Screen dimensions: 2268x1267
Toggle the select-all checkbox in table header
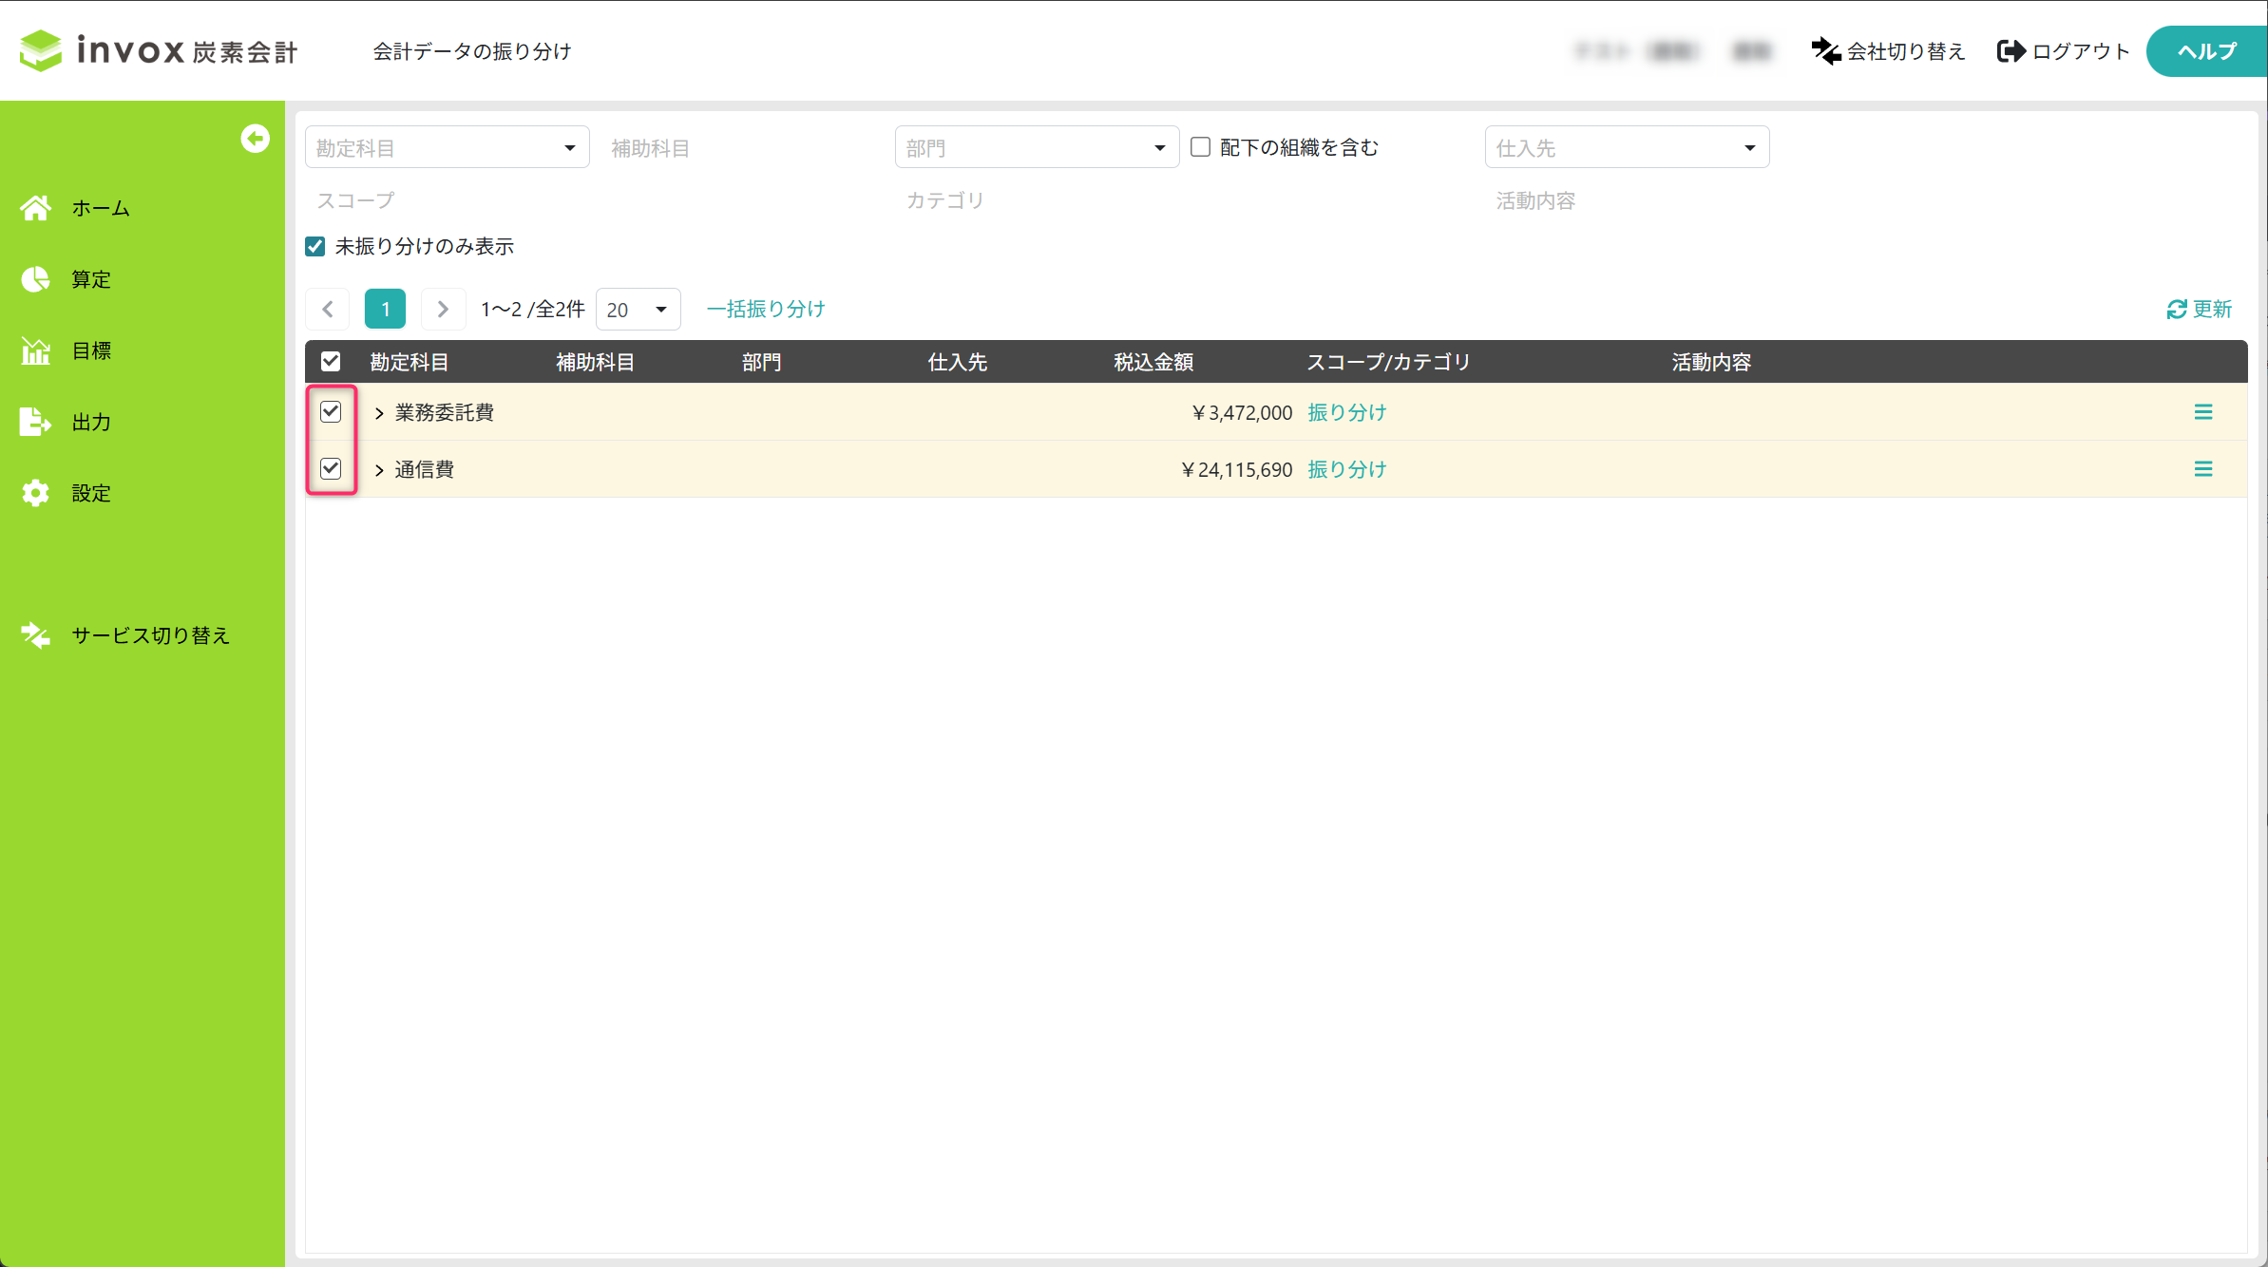point(331,362)
